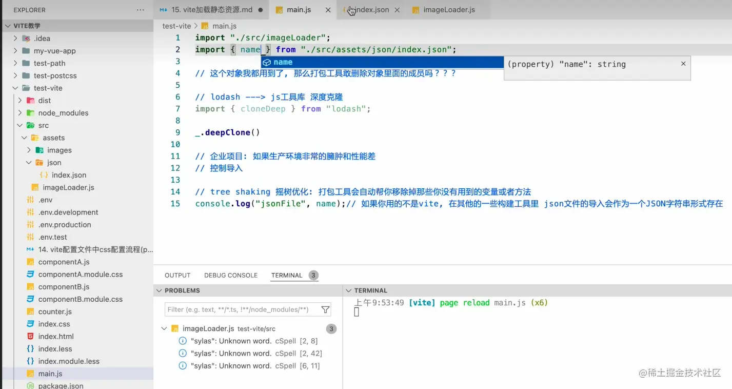The image size is (732, 389).
Task: Collapse the PROBLEMS section
Action: point(159,290)
